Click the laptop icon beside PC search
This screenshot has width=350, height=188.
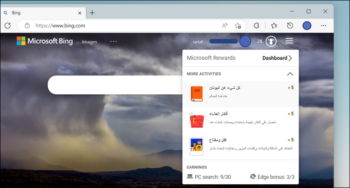point(190,177)
